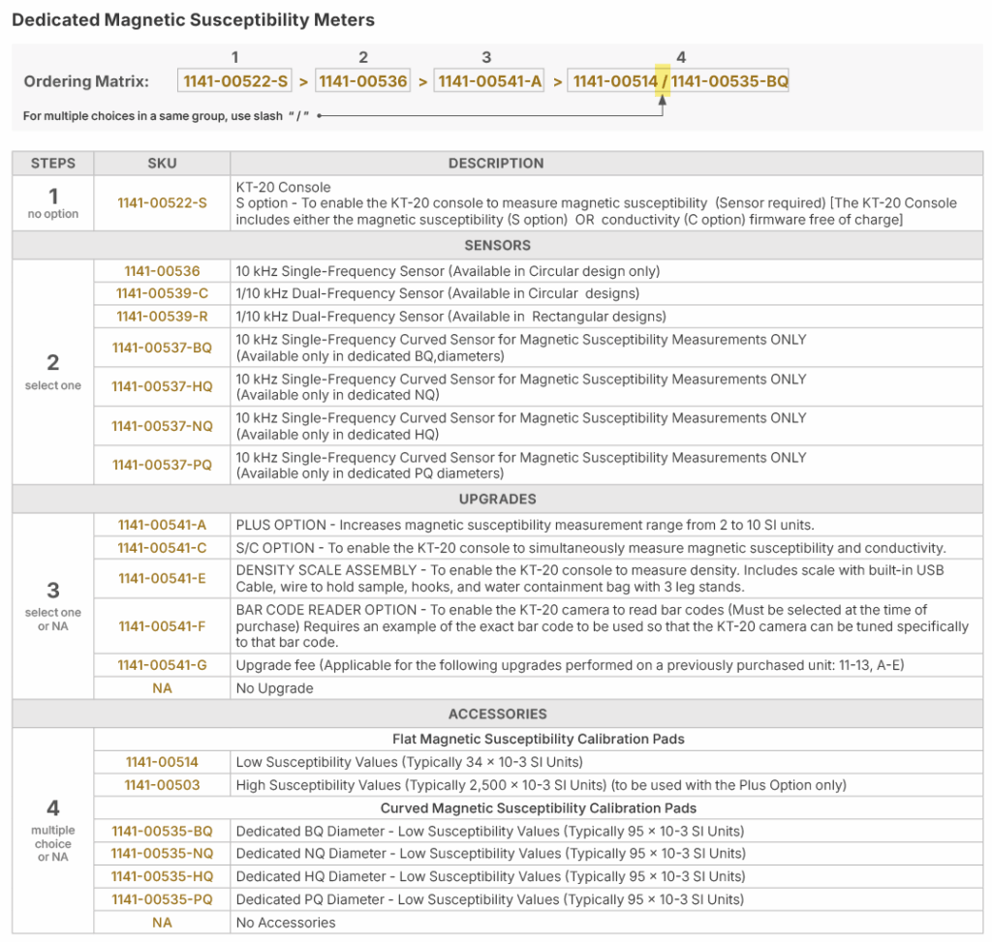Screen dimensions: 992x942
Task: Click the "S/C OPTION" description line
Action: coord(591,548)
